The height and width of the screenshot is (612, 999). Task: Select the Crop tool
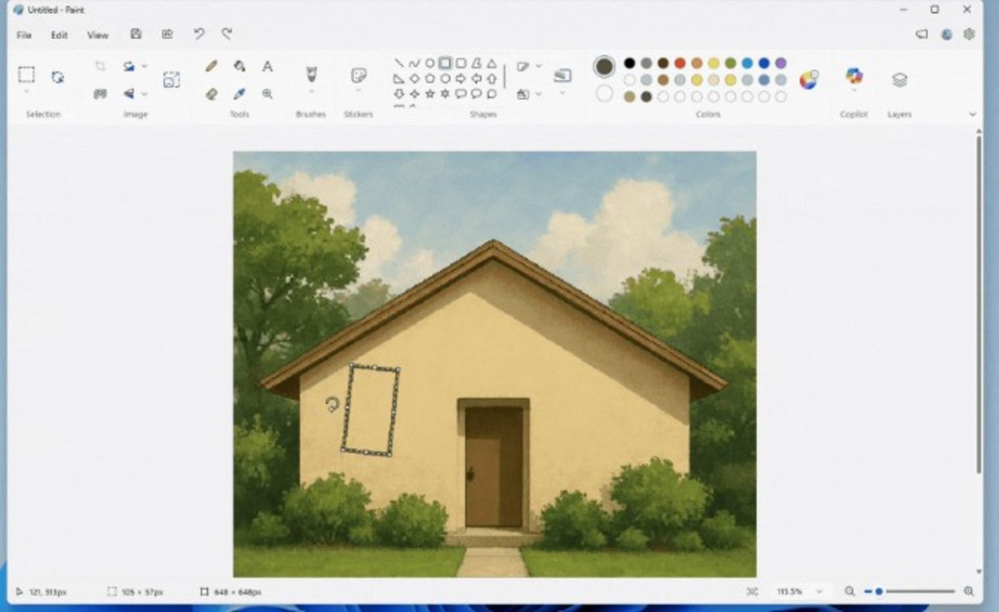100,66
